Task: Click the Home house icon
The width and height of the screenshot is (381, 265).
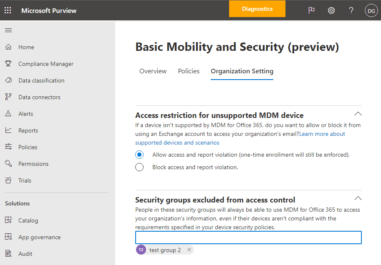Action: (8, 47)
